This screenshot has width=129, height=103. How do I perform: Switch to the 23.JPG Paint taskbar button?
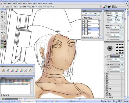pyautogui.click(x=45, y=101)
